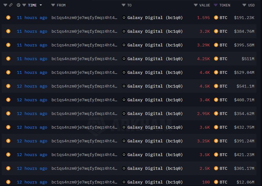This screenshot has width=262, height=186.
Task: Open the FROM column filter icon
Action: pyautogui.click(x=53, y=5)
